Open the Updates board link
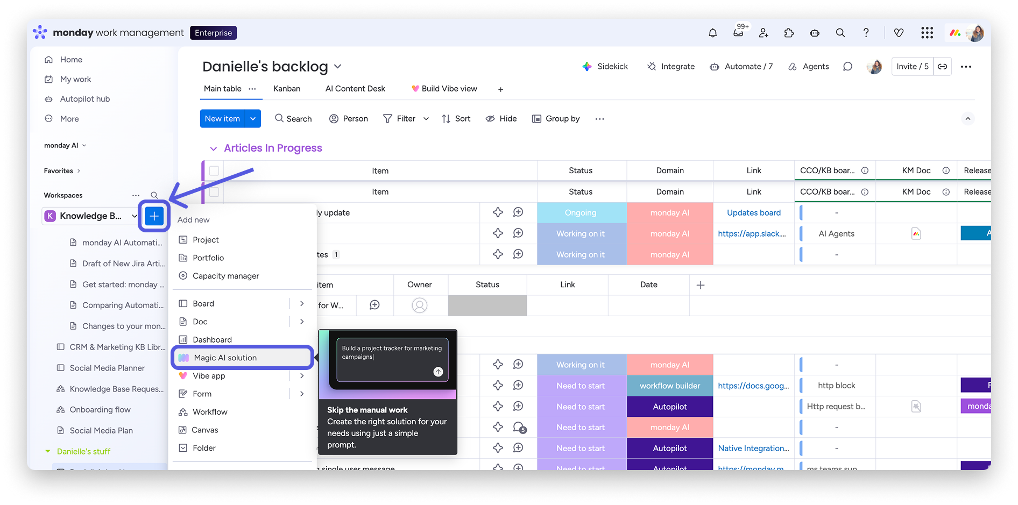1018x505 pixels. 753,213
